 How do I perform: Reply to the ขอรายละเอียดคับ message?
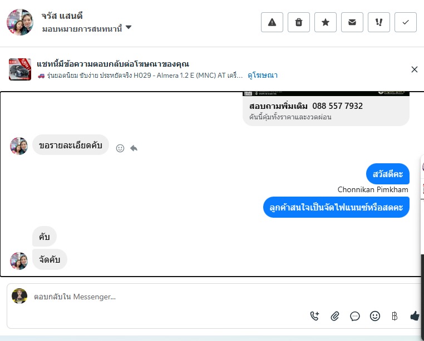point(134,148)
